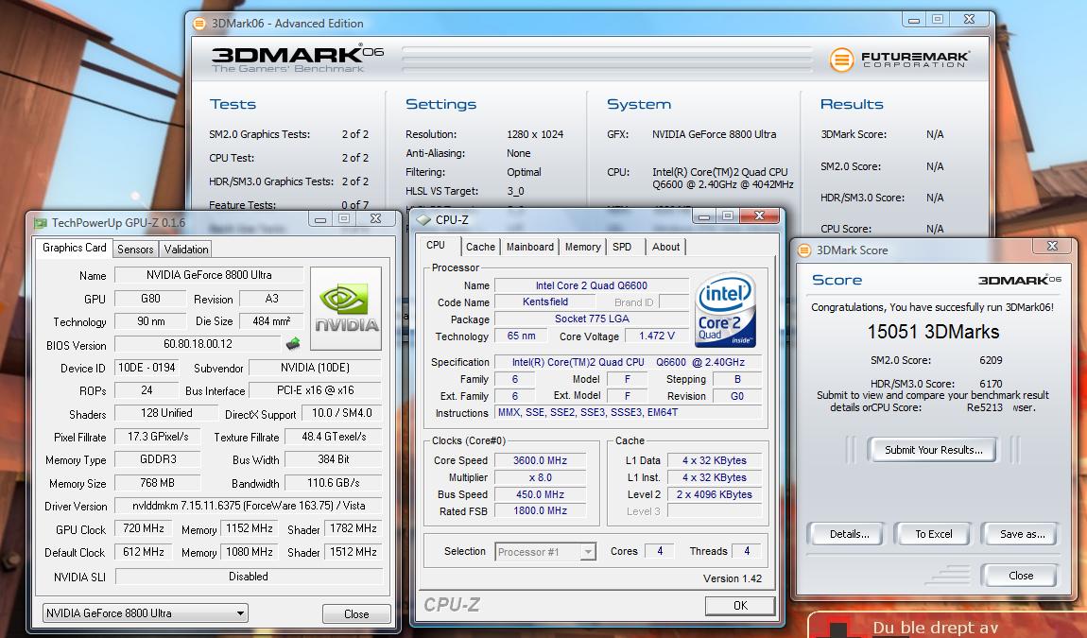Screen dimensions: 1087x638
Task: Open the About tab in CPU-Z
Action: tap(666, 247)
